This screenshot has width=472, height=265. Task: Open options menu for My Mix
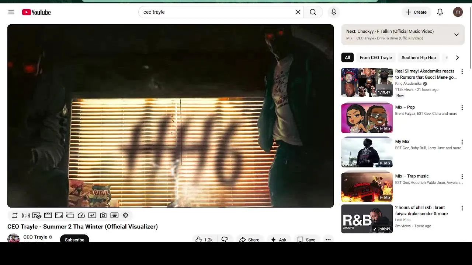[x=462, y=142]
